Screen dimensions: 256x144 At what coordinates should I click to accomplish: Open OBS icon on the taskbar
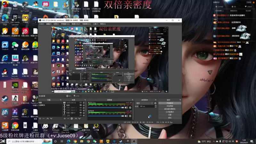(x=134, y=141)
